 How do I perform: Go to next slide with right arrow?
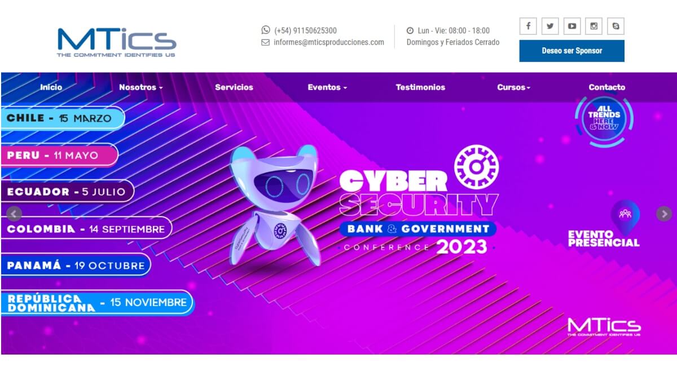click(x=664, y=214)
